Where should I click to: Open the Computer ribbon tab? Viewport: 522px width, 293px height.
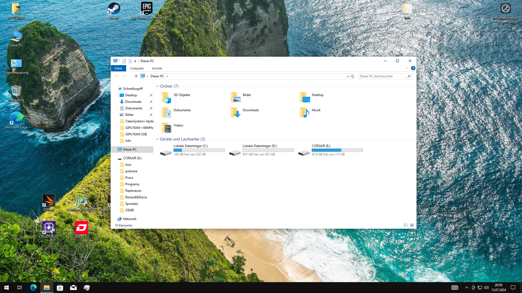[137, 68]
